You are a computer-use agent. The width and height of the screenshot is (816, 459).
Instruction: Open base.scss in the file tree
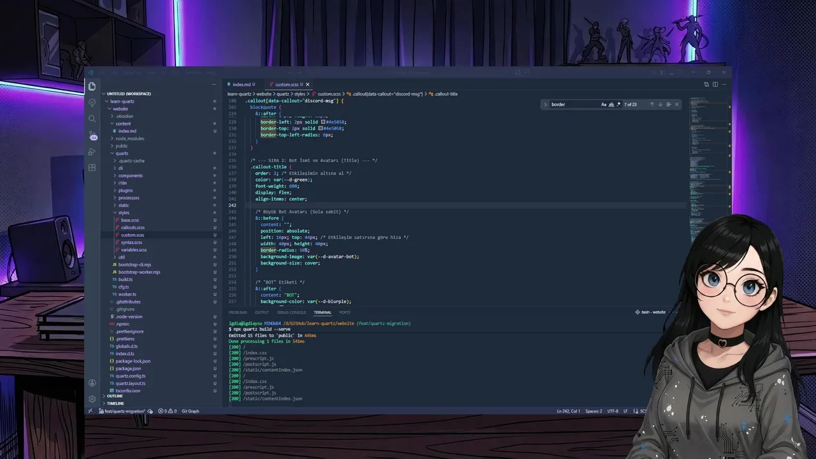130,220
